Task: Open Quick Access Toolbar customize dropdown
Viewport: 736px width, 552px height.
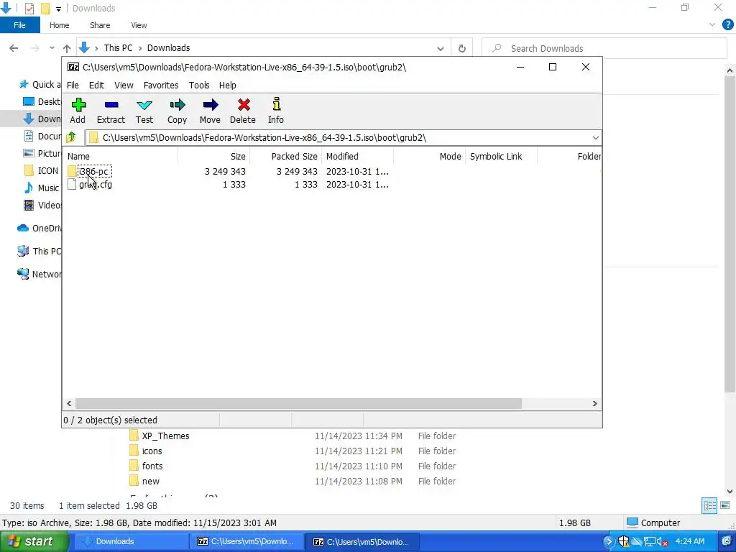Action: [58, 9]
